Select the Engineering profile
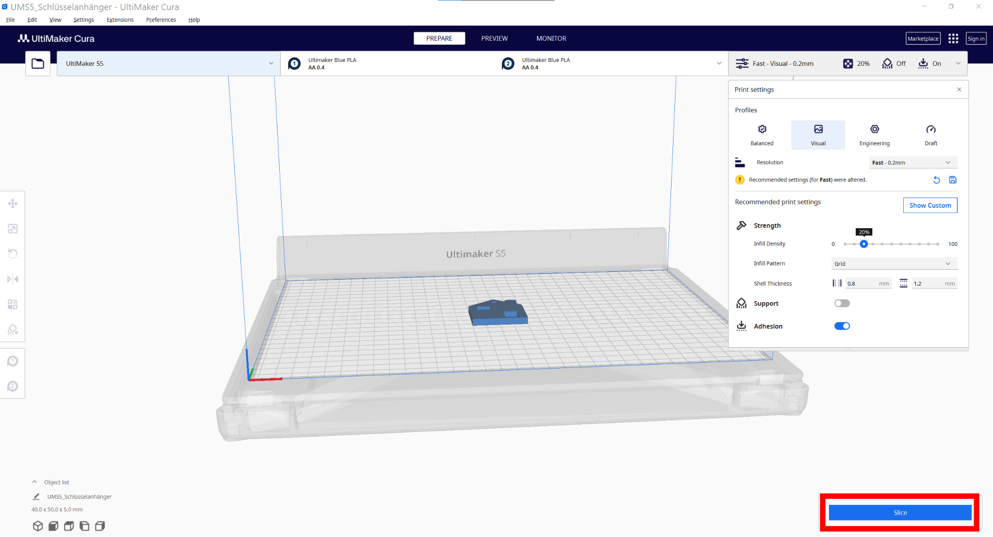The image size is (993, 537). point(874,135)
